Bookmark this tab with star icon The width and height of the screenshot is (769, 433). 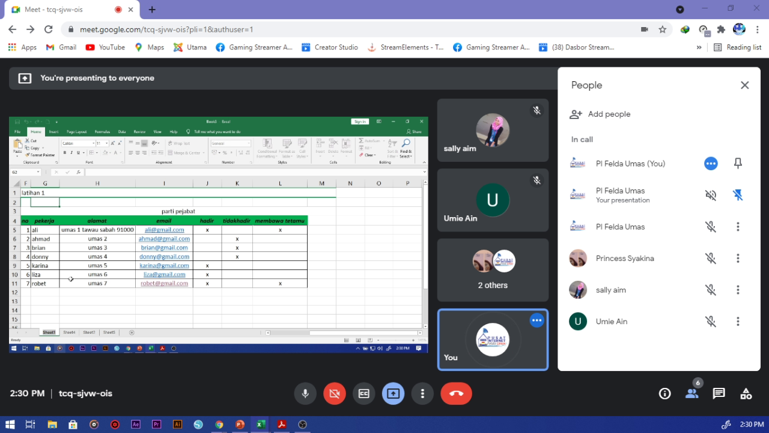click(x=662, y=29)
